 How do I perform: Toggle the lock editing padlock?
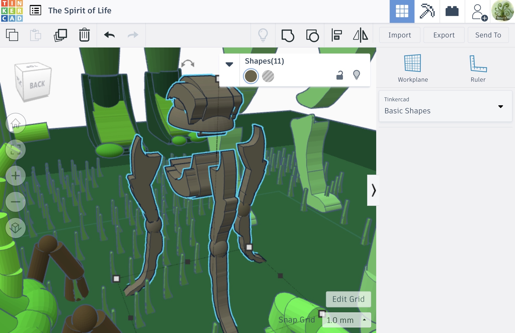tap(340, 75)
